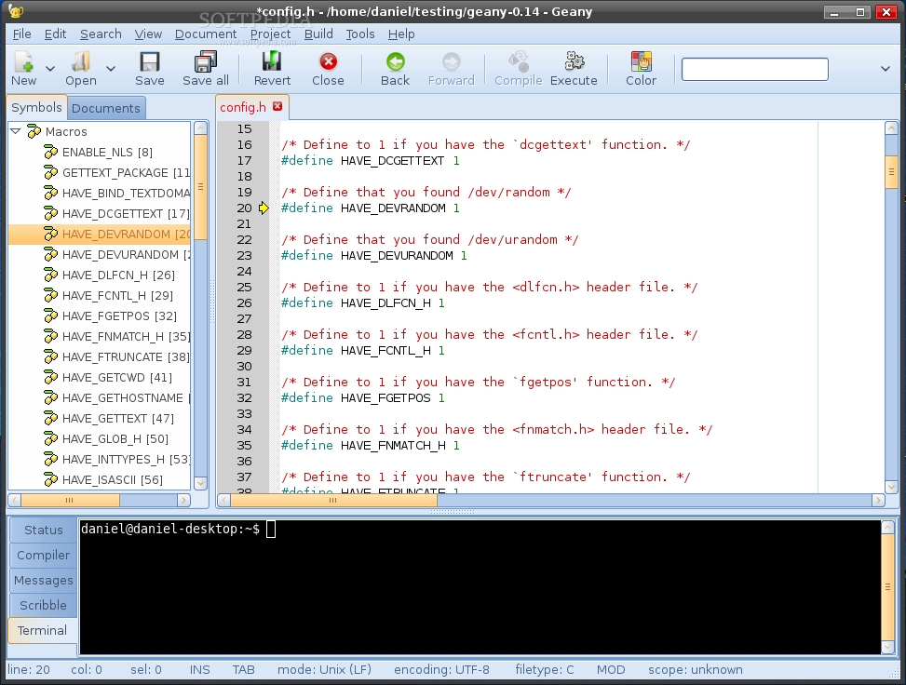The image size is (906, 685).
Task: Select HAVE_DEVURANDOM macro symbol
Action: pyautogui.click(x=126, y=255)
